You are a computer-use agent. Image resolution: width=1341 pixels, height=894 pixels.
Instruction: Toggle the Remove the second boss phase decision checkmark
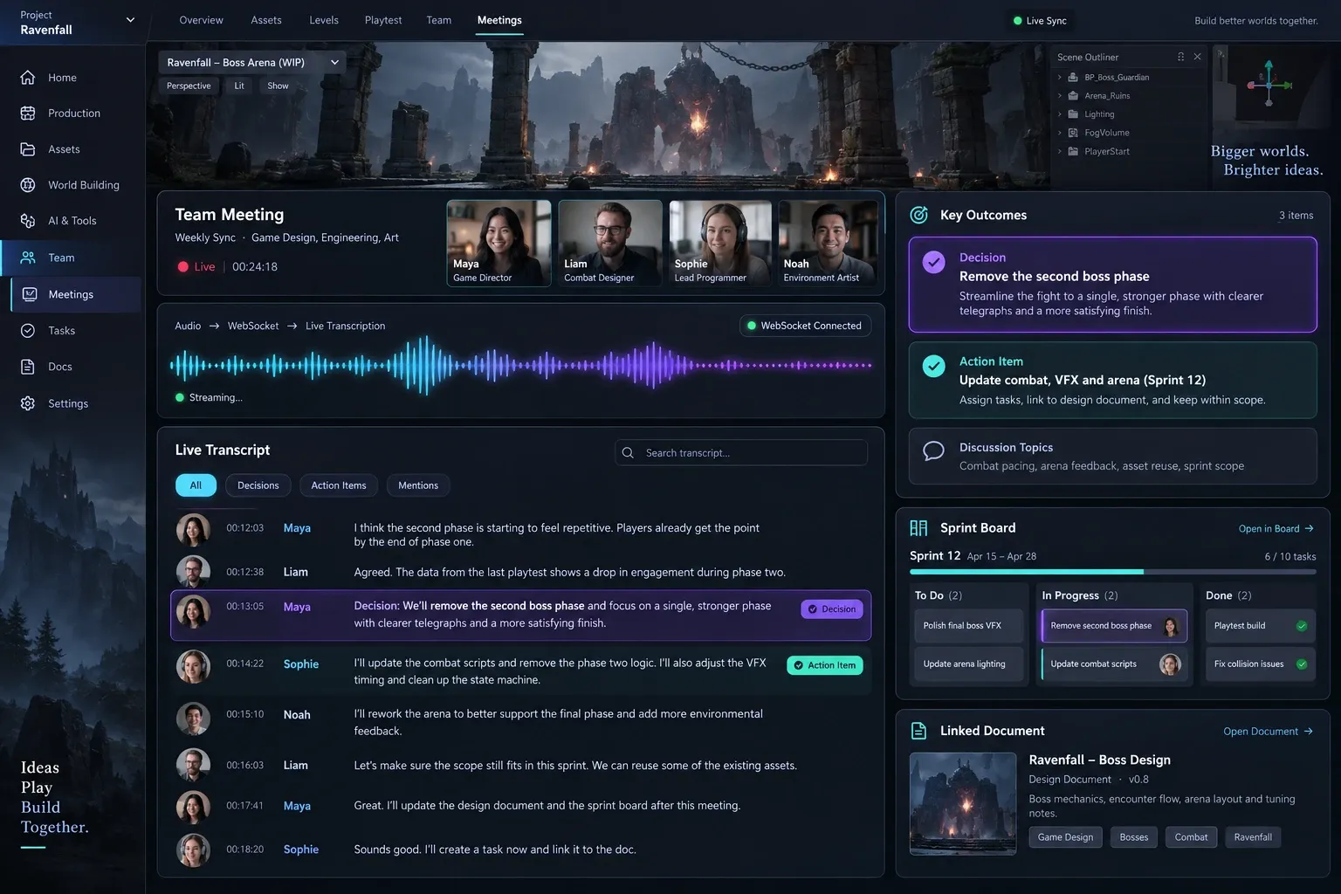pyautogui.click(x=933, y=263)
